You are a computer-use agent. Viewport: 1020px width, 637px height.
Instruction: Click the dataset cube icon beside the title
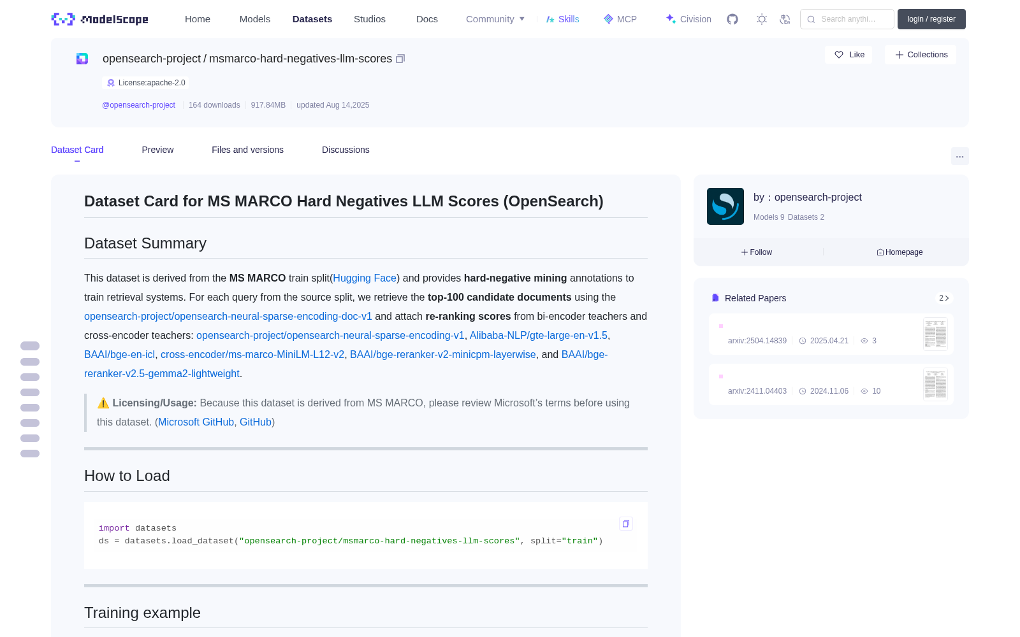82,59
